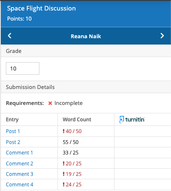Click the Incomplete status text
This screenshot has height=191, width=171.
pyautogui.click(x=68, y=103)
